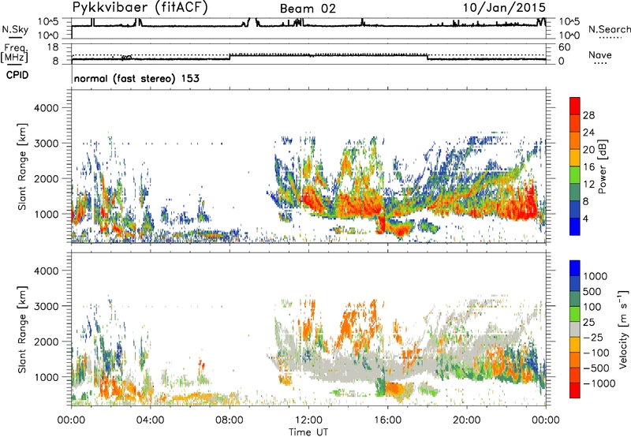This screenshot has width=631, height=437.
Task: Click the 10/Jan/2015 date label
Action: click(x=504, y=7)
